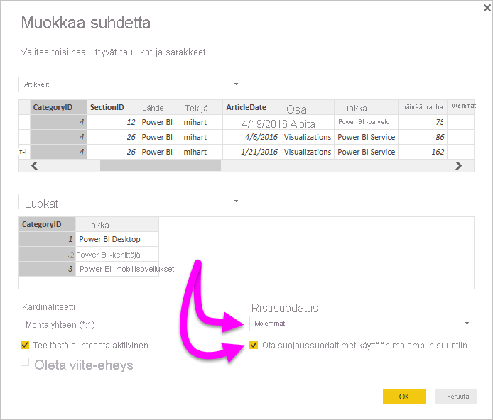Click right arrow of table scrollbar
493x420 pixels.
click(458, 165)
